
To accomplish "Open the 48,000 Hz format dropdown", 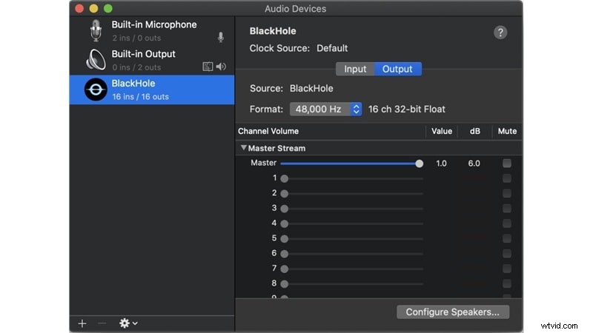I will coord(325,109).
